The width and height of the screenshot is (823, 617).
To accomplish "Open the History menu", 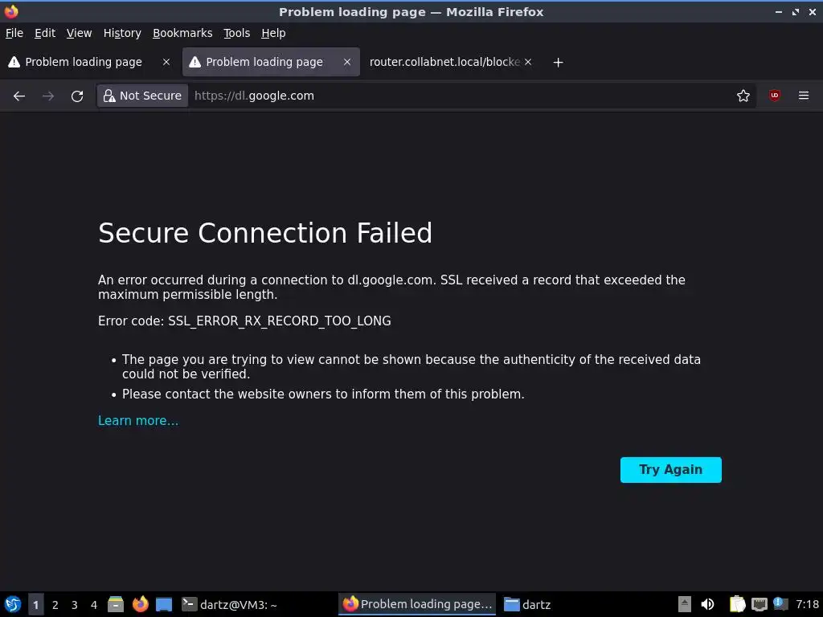I will (122, 33).
